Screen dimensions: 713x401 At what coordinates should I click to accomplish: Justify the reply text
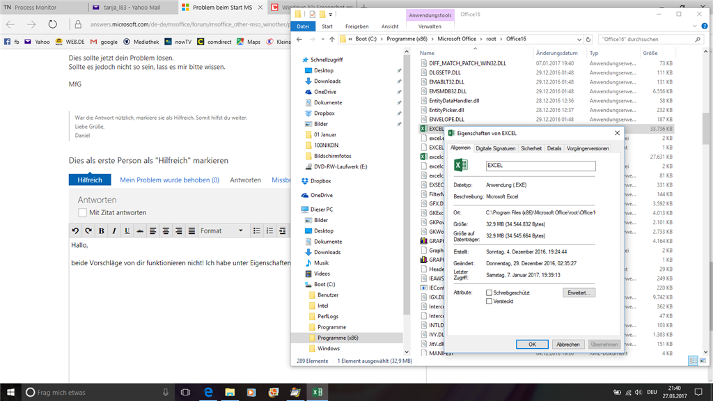[x=191, y=231]
